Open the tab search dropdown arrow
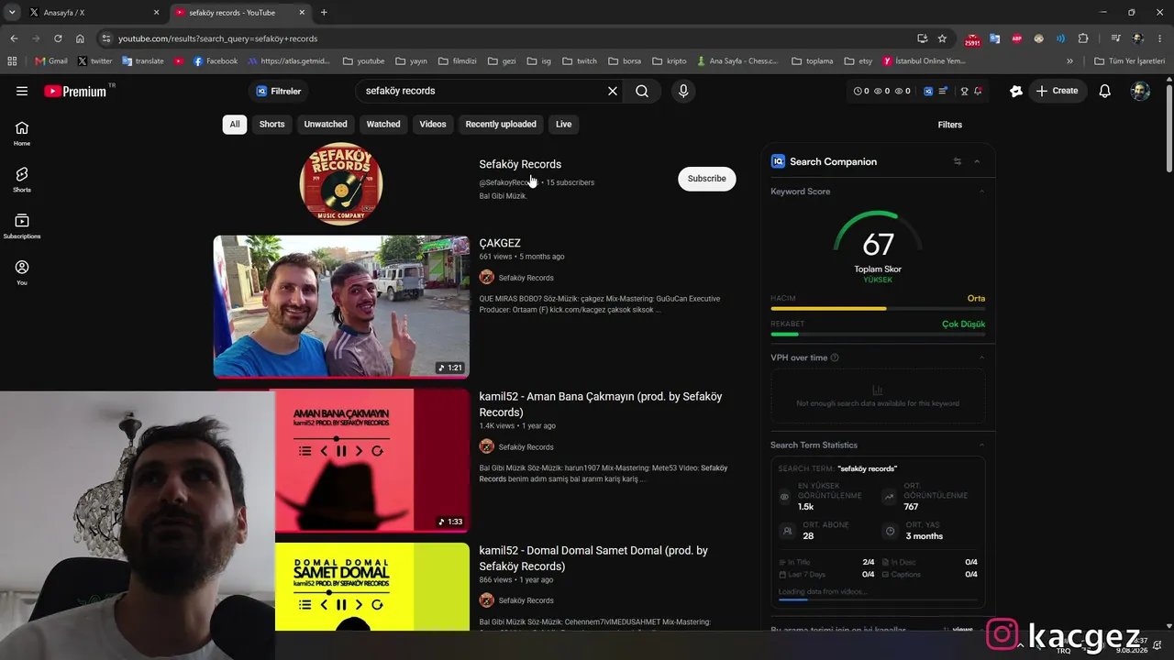Screen dimensions: 1174x660 pos(12,12)
